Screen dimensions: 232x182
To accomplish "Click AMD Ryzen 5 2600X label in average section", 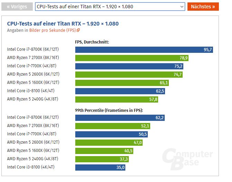I will pos(33,74).
